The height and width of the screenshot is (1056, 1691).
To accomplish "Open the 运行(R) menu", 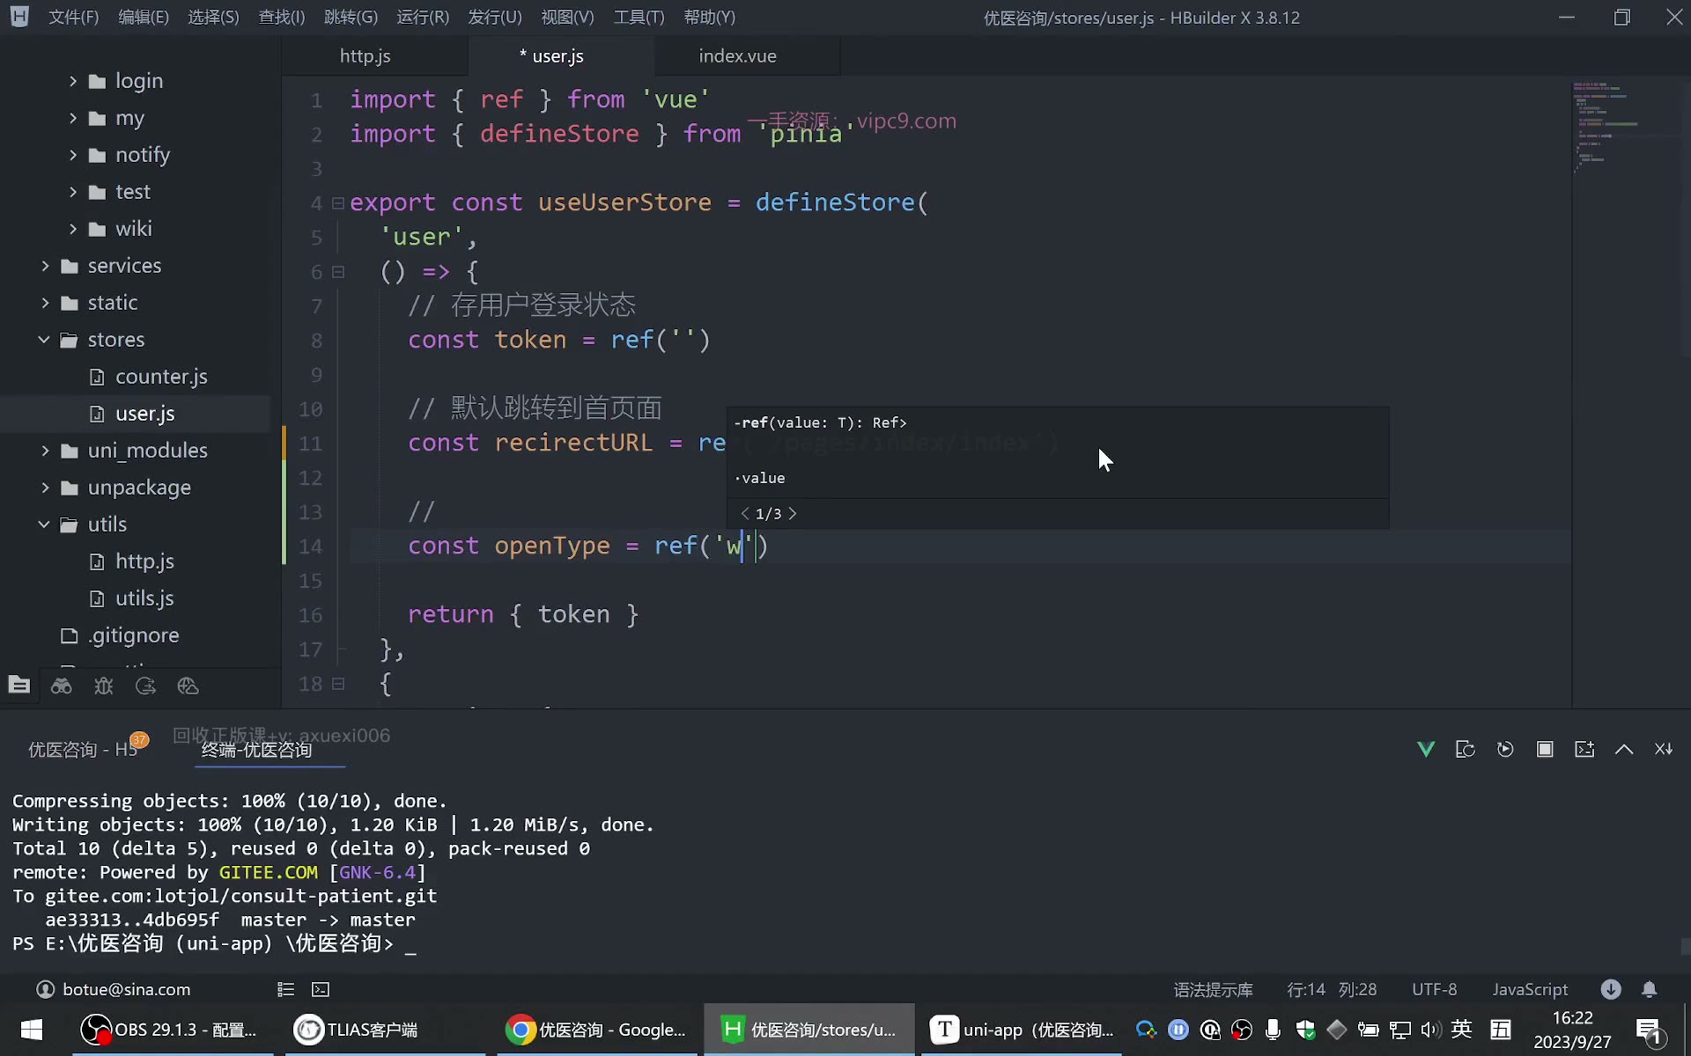I will pos(423,18).
